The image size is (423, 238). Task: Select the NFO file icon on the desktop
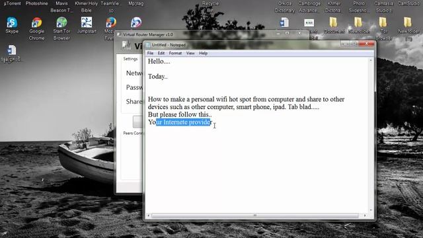[x=309, y=22]
